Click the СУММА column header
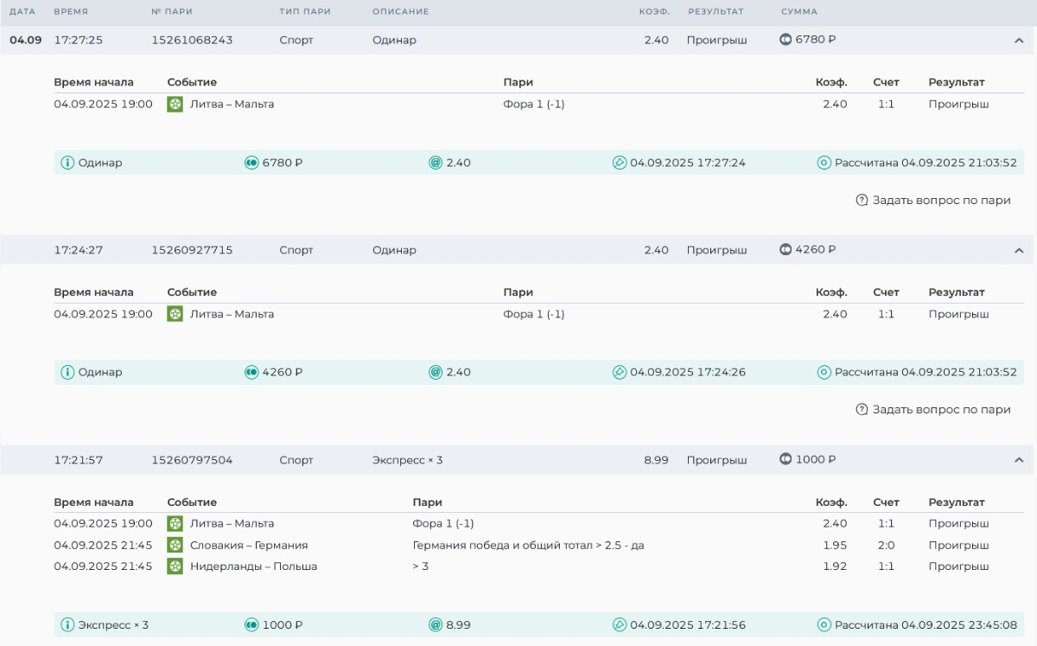The height and width of the screenshot is (646, 1037). point(798,12)
